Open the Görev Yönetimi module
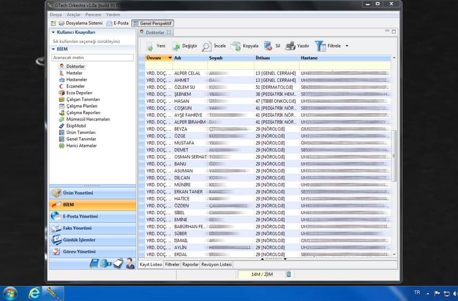 pyautogui.click(x=92, y=251)
